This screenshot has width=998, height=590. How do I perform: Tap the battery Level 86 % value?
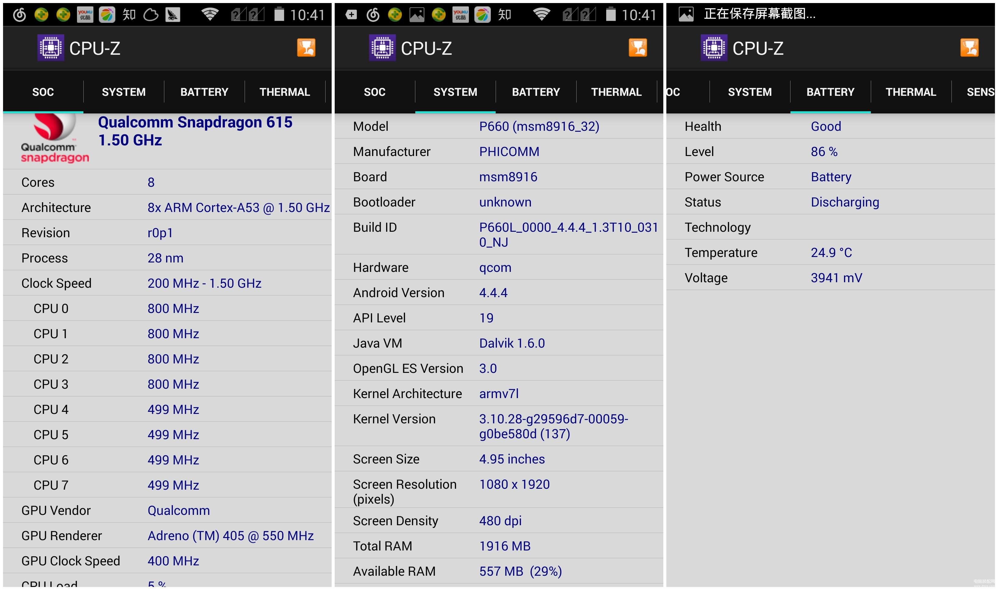[x=824, y=151]
